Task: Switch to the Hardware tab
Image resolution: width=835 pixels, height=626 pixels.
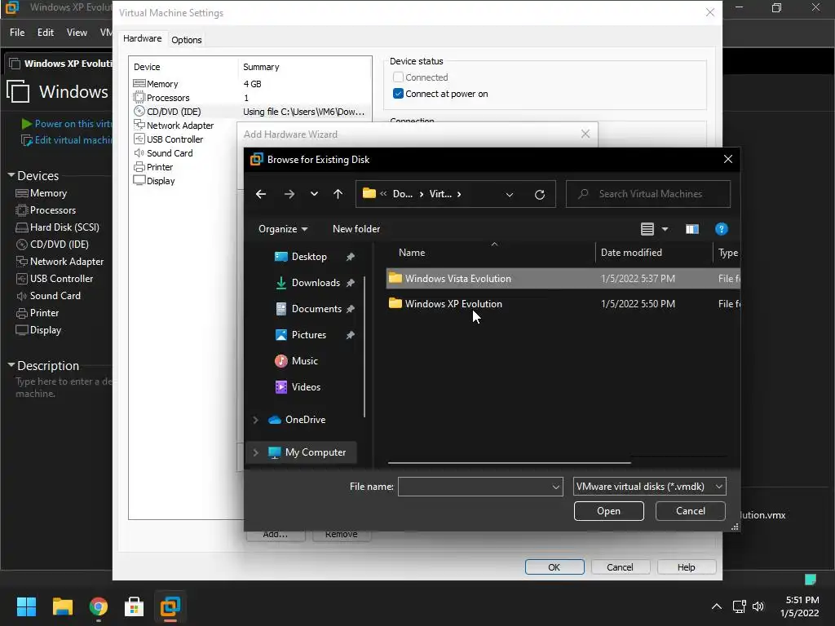Action: pos(142,38)
